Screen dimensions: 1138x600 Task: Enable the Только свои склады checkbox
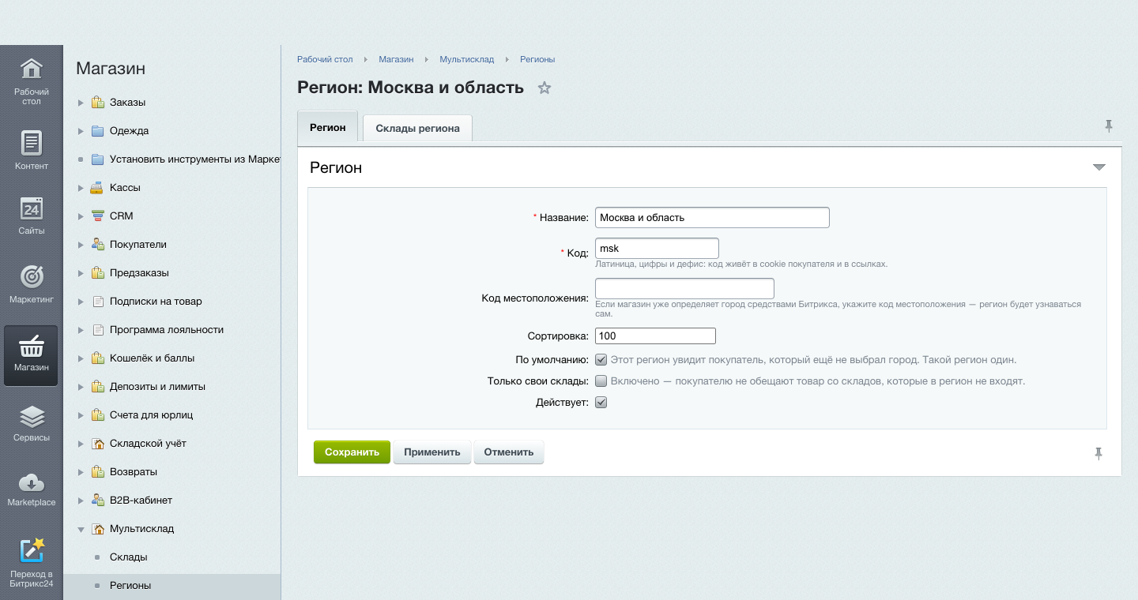pos(601,381)
